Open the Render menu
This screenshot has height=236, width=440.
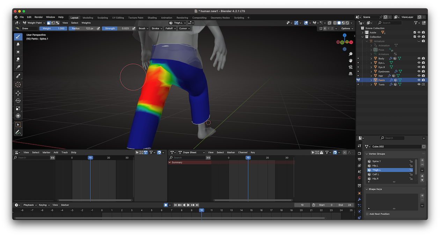pos(38,17)
